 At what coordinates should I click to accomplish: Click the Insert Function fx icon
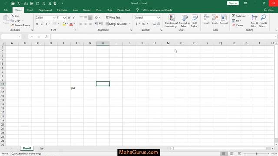click(46, 36)
